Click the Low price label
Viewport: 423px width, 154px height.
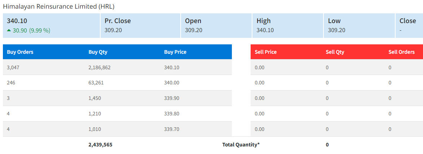click(x=334, y=21)
